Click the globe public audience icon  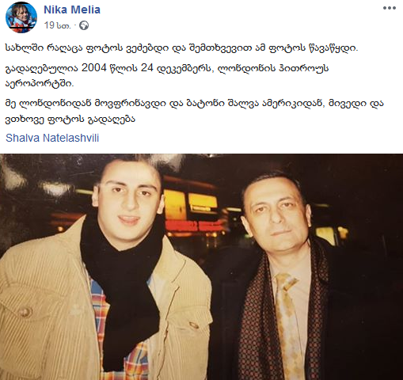[84, 25]
